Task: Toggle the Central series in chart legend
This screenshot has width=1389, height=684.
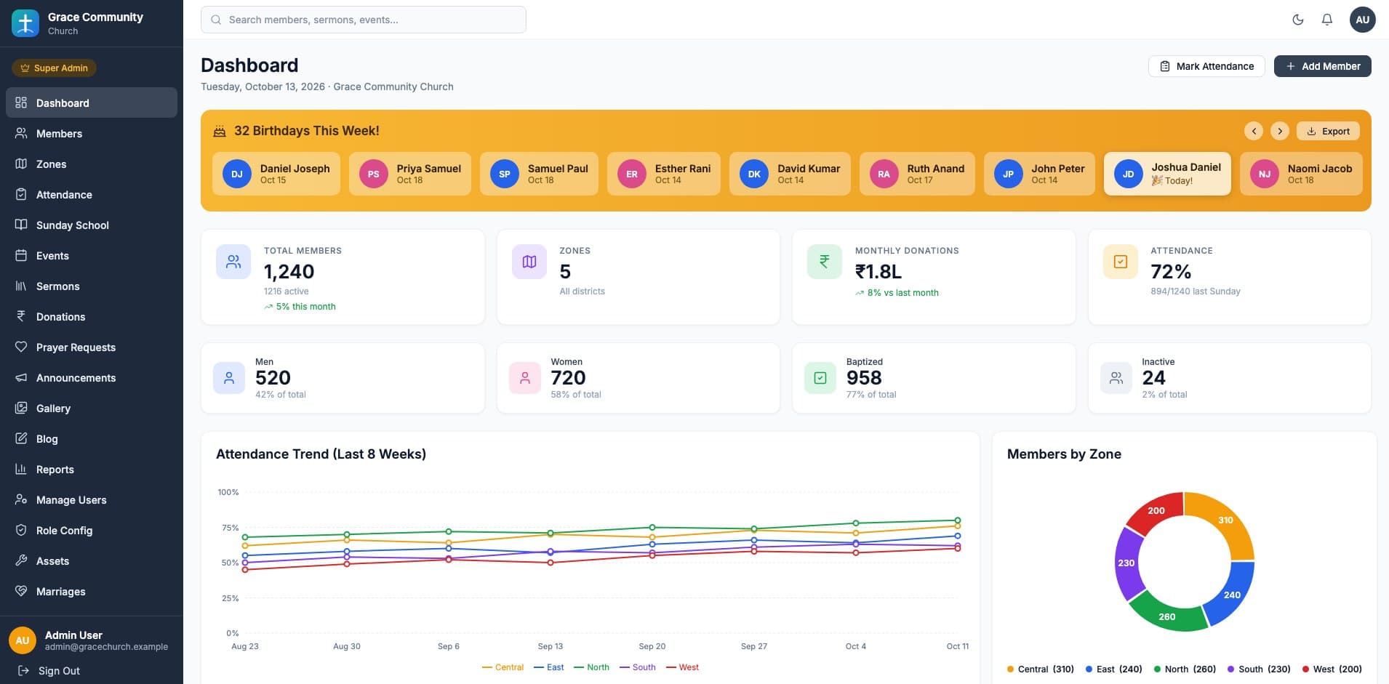Action: coord(503,667)
